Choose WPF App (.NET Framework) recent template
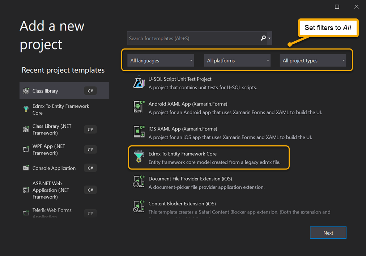 64,150
